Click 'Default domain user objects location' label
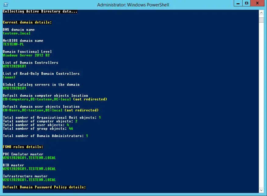This screenshot has height=196, width=267. (41, 107)
